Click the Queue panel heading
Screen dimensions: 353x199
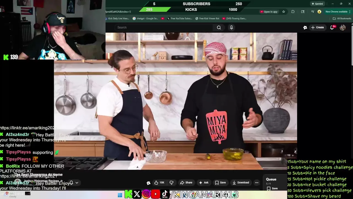(271, 179)
